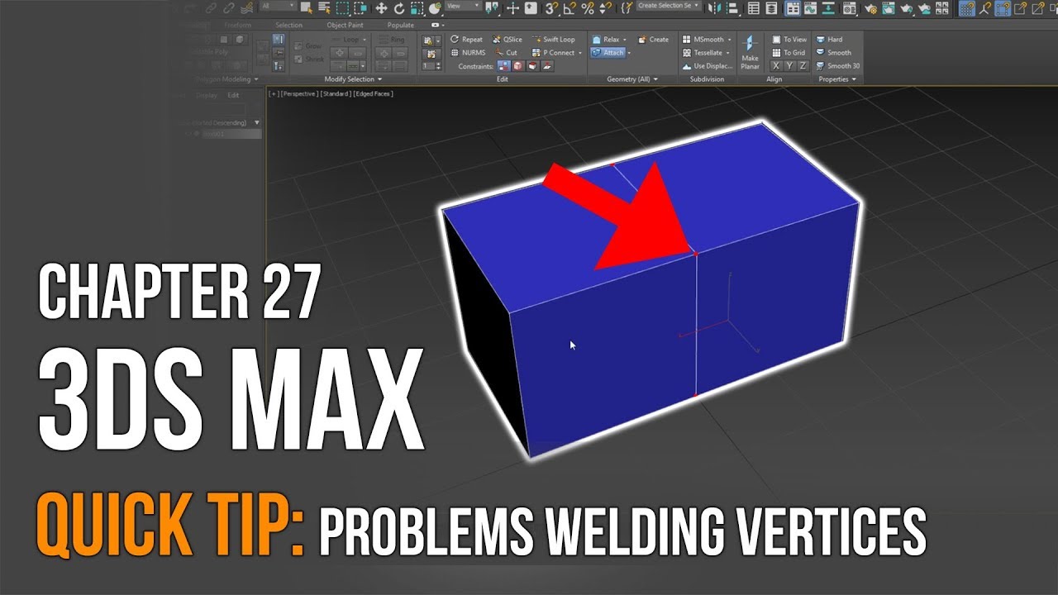Click the Swift Loop tool
The width and height of the screenshot is (1058, 595).
coord(553,40)
